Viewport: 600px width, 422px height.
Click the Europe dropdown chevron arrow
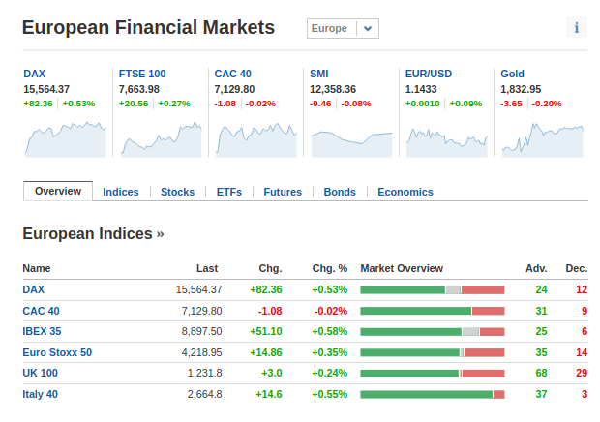click(368, 29)
